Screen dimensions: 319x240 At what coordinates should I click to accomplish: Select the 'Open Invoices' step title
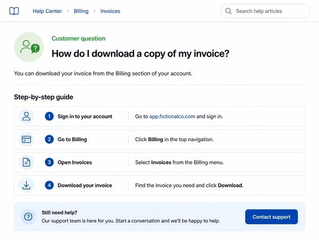[74, 162]
